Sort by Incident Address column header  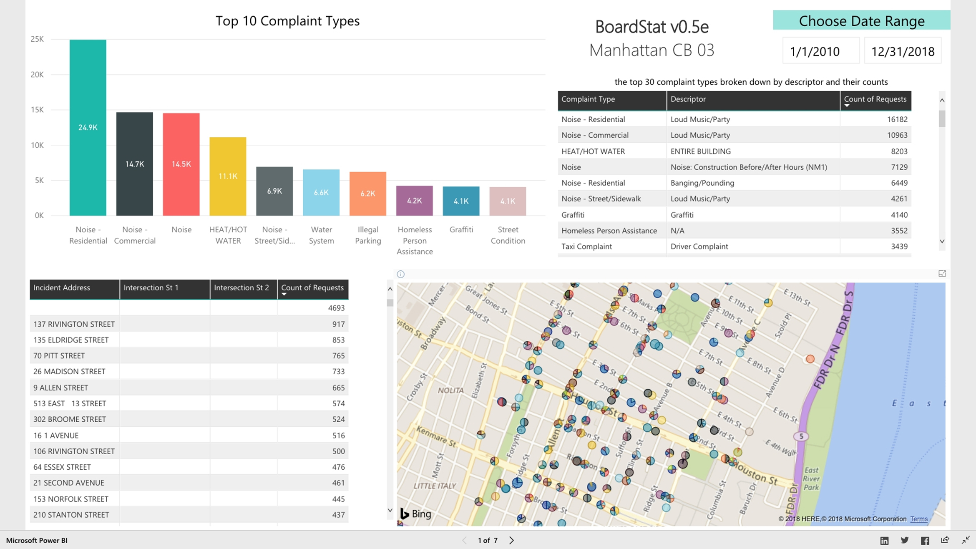[75, 289]
